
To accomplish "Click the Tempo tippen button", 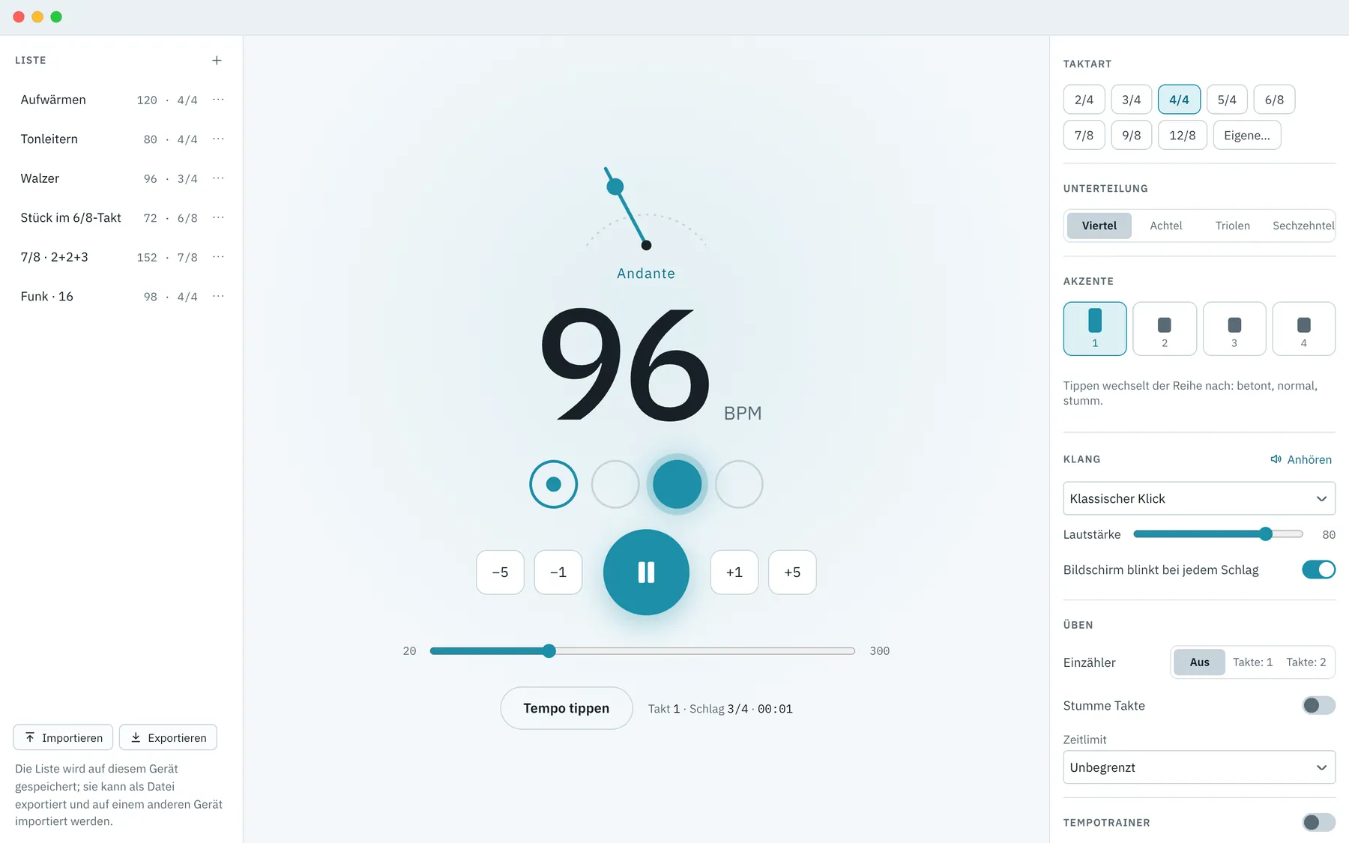I will (x=567, y=708).
